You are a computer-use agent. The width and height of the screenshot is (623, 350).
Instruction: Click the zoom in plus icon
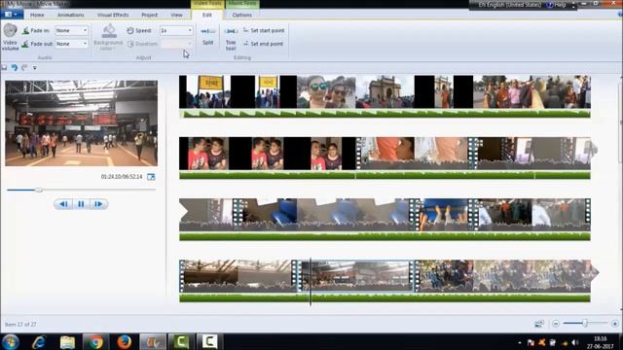coord(614,324)
